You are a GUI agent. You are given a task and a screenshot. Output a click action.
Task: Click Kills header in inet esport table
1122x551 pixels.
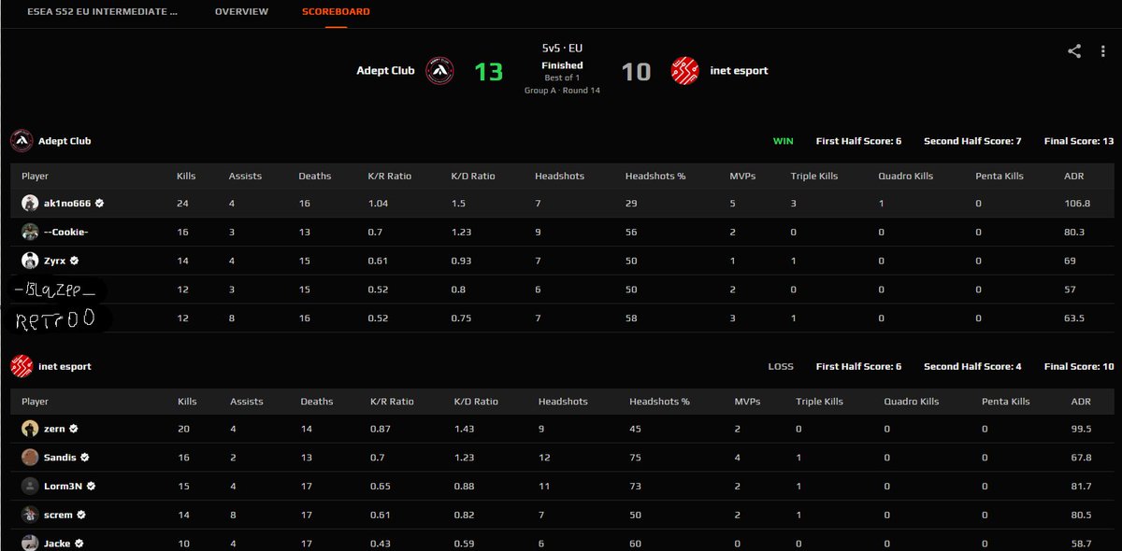(188, 402)
